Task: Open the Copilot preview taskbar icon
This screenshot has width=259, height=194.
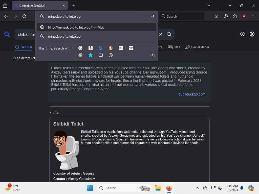Action: (x=251, y=188)
